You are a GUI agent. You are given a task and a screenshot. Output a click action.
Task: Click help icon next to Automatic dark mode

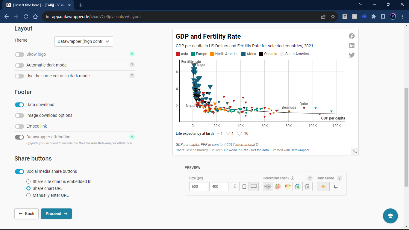[132, 65]
